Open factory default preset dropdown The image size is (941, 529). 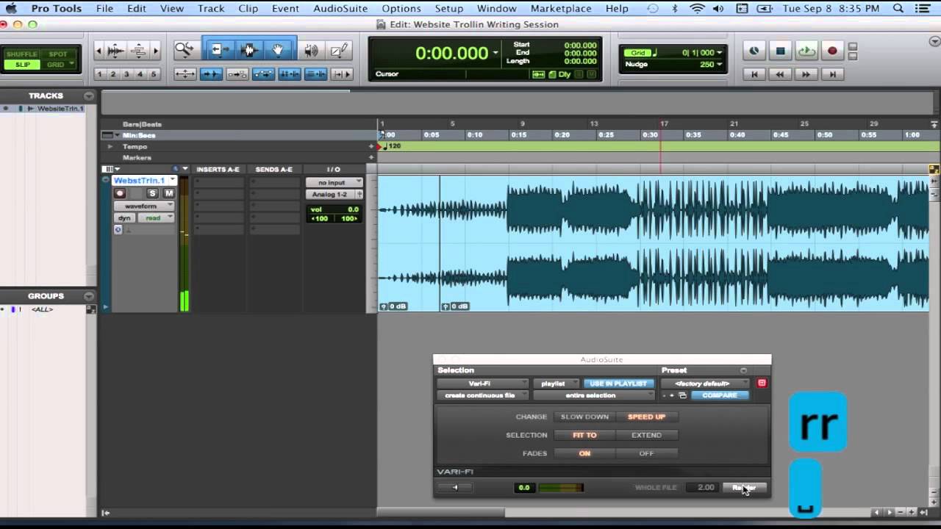pyautogui.click(x=704, y=384)
